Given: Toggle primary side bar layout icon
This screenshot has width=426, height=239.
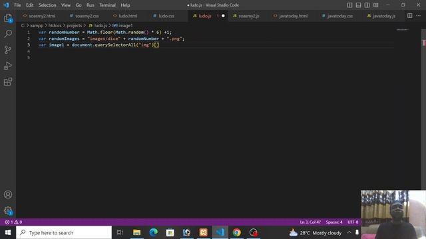Looking at the screenshot, I should pyautogui.click(x=349, y=5).
